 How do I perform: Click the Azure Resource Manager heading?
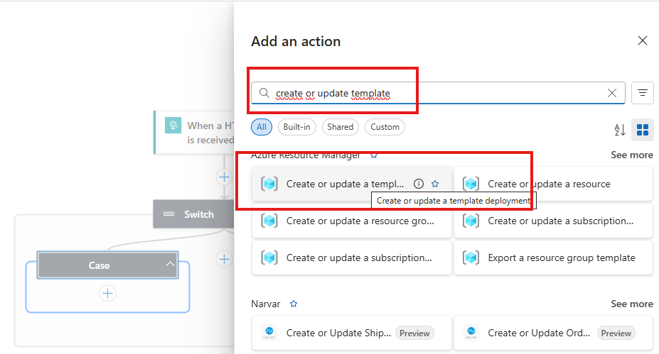[305, 155]
